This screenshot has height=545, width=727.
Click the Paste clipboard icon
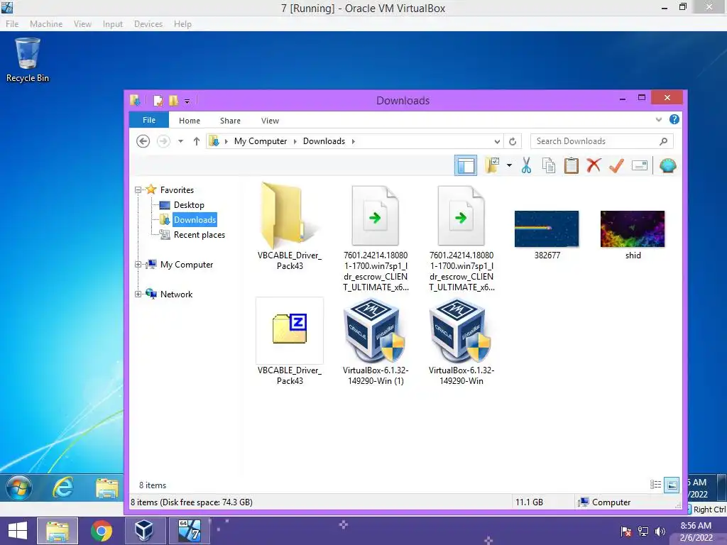pos(572,165)
